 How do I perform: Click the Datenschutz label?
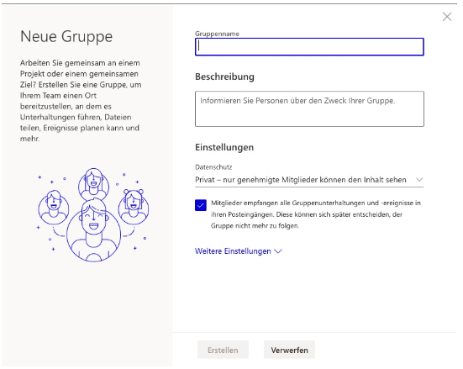[x=213, y=167]
